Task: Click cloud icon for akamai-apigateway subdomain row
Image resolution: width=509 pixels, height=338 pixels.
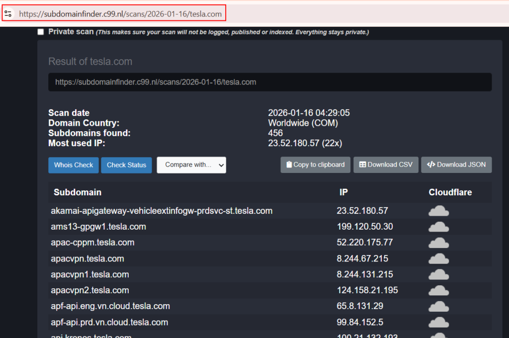Action: pos(438,211)
